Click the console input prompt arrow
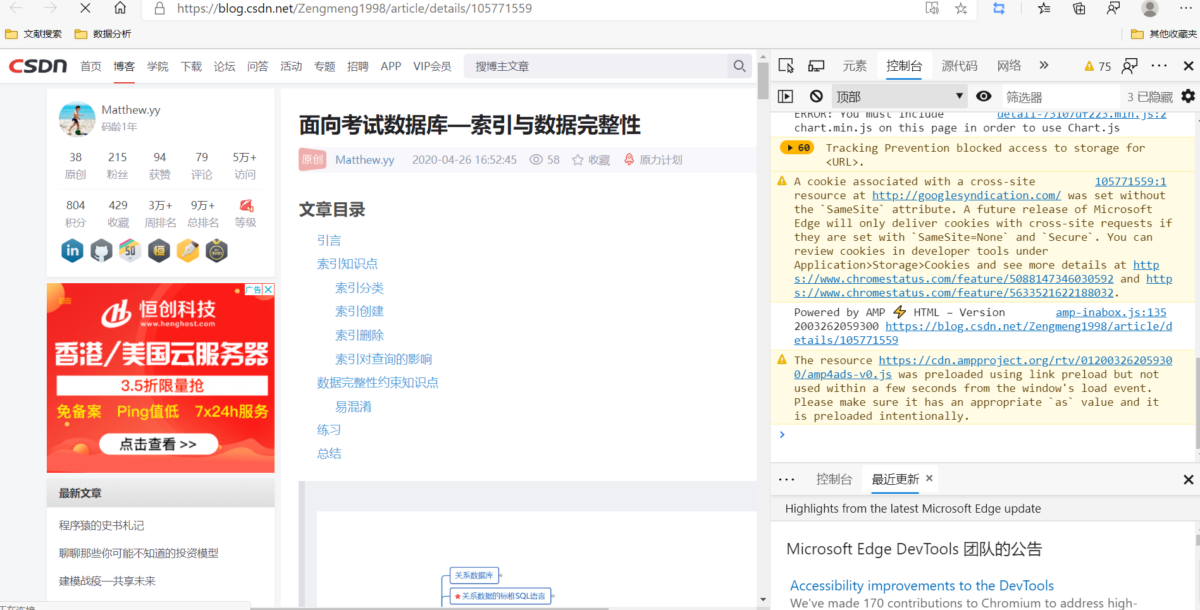1200x610 pixels. click(x=782, y=434)
